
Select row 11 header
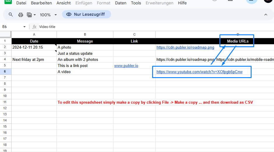pyautogui.click(x=6, y=102)
